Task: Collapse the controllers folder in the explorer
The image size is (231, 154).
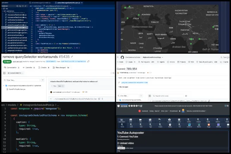Action: (x=3, y=11)
